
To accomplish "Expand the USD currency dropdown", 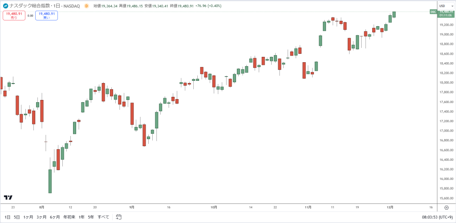I will [446, 6].
